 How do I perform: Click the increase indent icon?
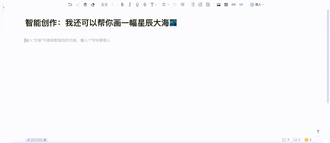pos(183,5)
